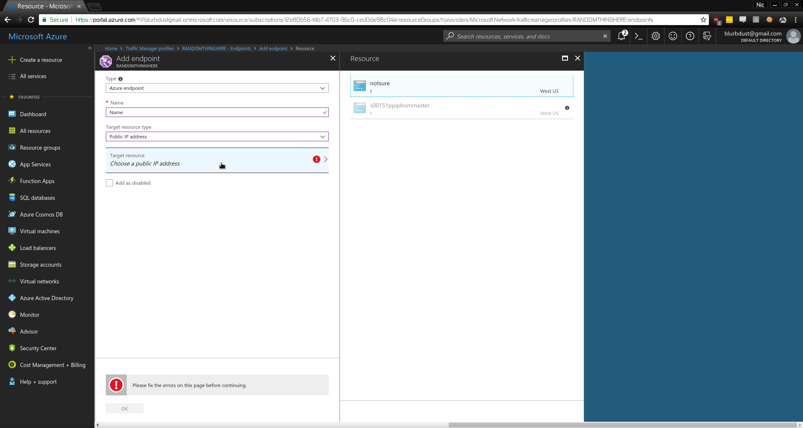
Task: Go to Add endpoint breadcrumb
Action: [273, 48]
